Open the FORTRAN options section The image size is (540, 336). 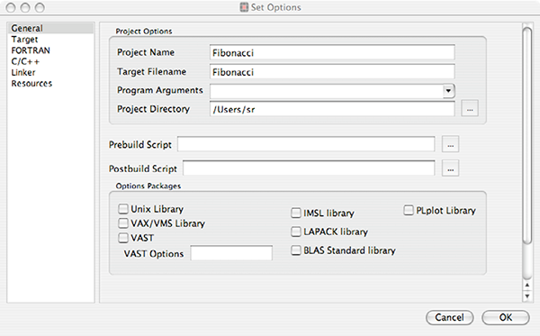(31, 50)
